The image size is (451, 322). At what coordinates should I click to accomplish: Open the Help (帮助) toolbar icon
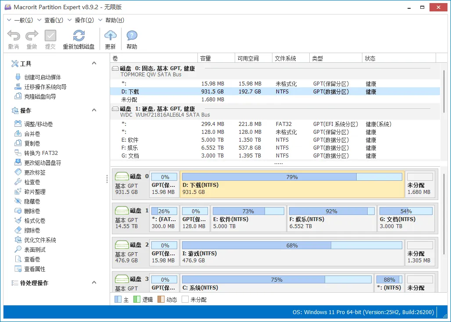[132, 36]
